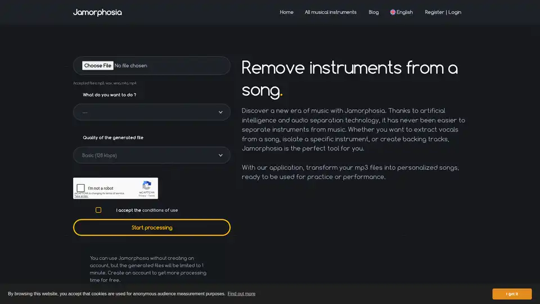This screenshot has height=304, width=540.
Task: Click the Jamorphosia logo
Action: coord(97,12)
